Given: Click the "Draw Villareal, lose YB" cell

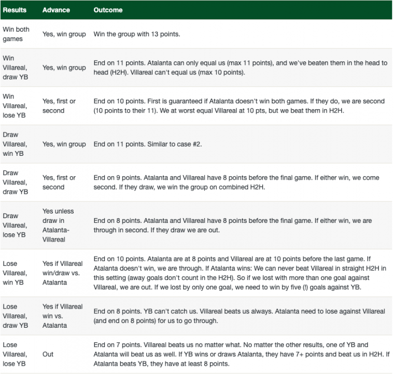Looking at the screenshot, I should (x=15, y=225).
